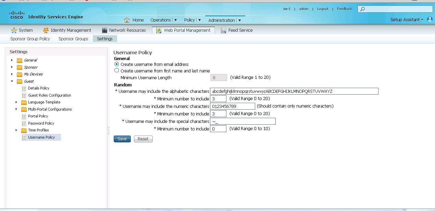Open Password Policy in the tree
435x211 pixels.
pyautogui.click(x=41, y=123)
